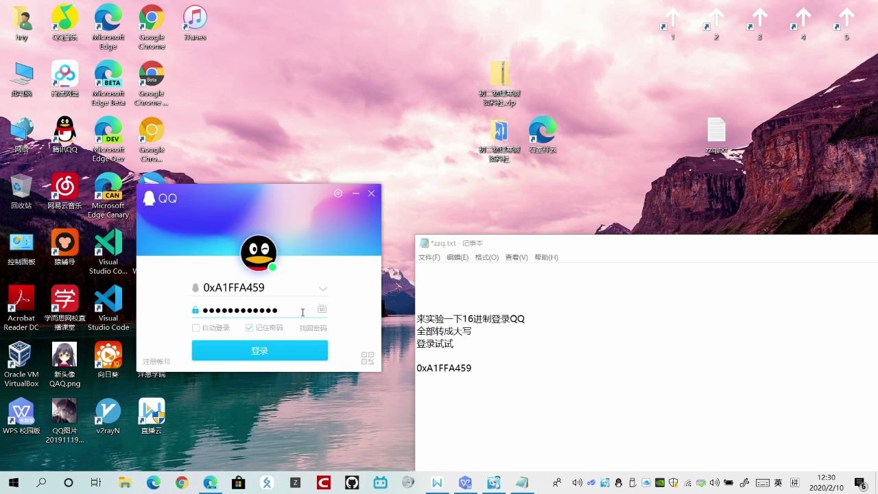Select Google Chrome Beta desktop icon
The image size is (878, 494).
(152, 83)
